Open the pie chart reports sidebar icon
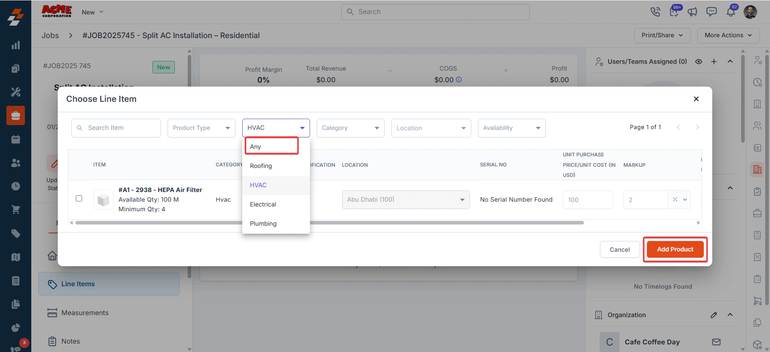 (x=16, y=328)
